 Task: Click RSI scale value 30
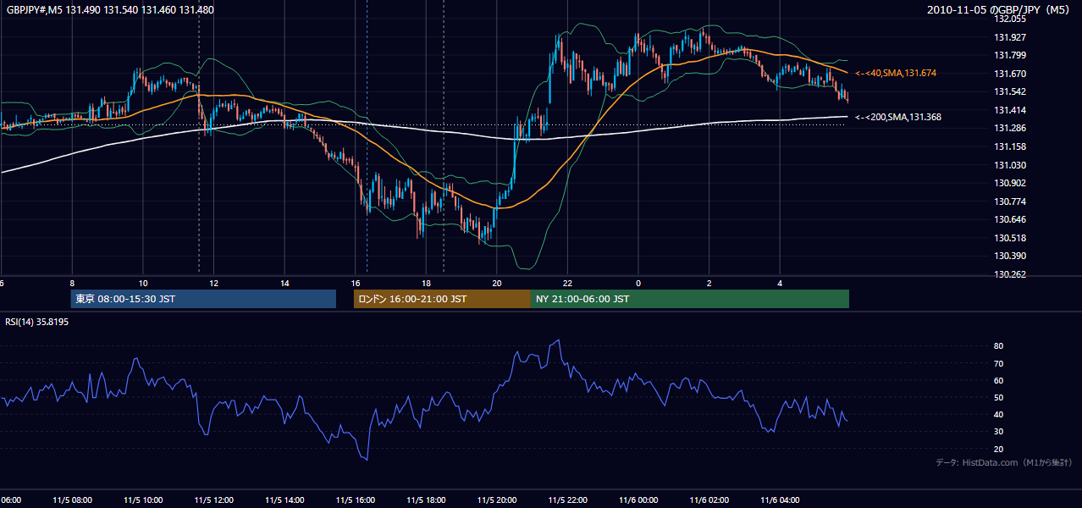click(x=999, y=432)
